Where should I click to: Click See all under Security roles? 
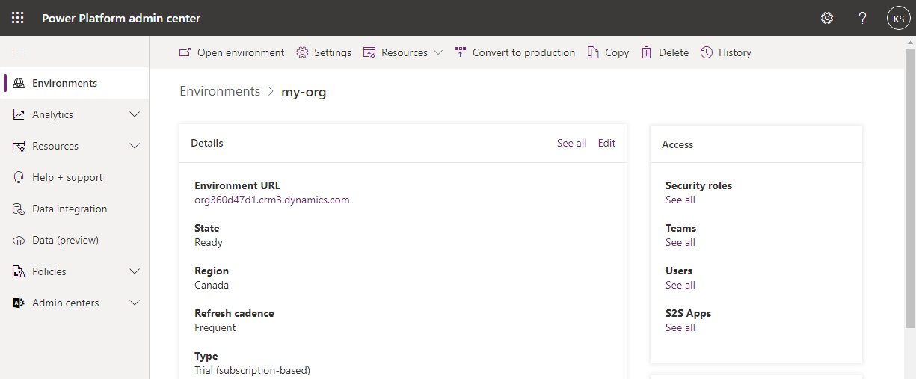[x=680, y=200]
